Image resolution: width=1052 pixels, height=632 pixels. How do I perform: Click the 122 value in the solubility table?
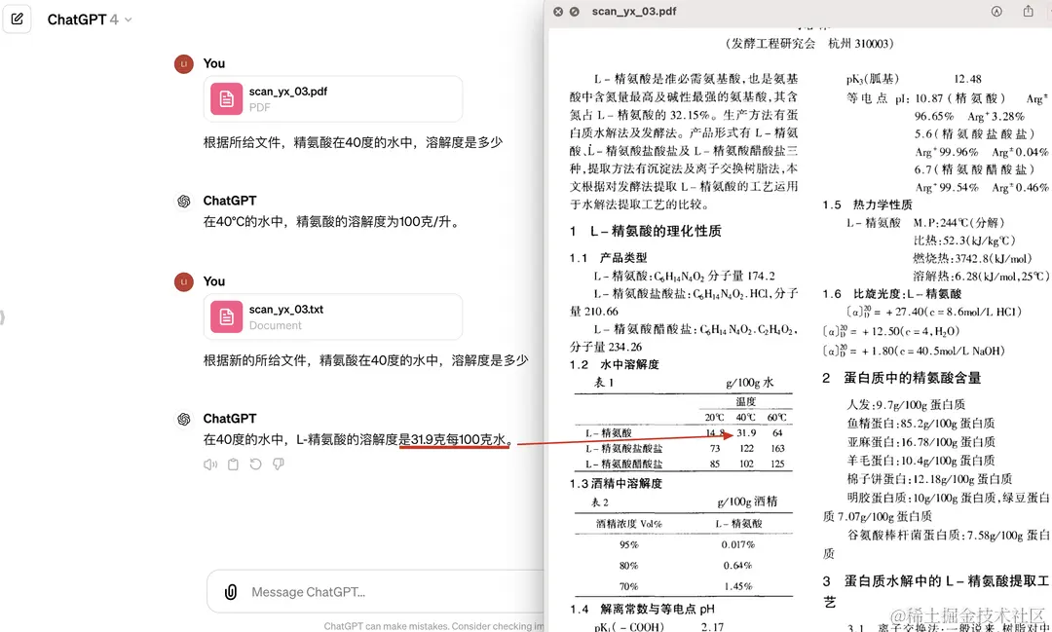click(746, 448)
